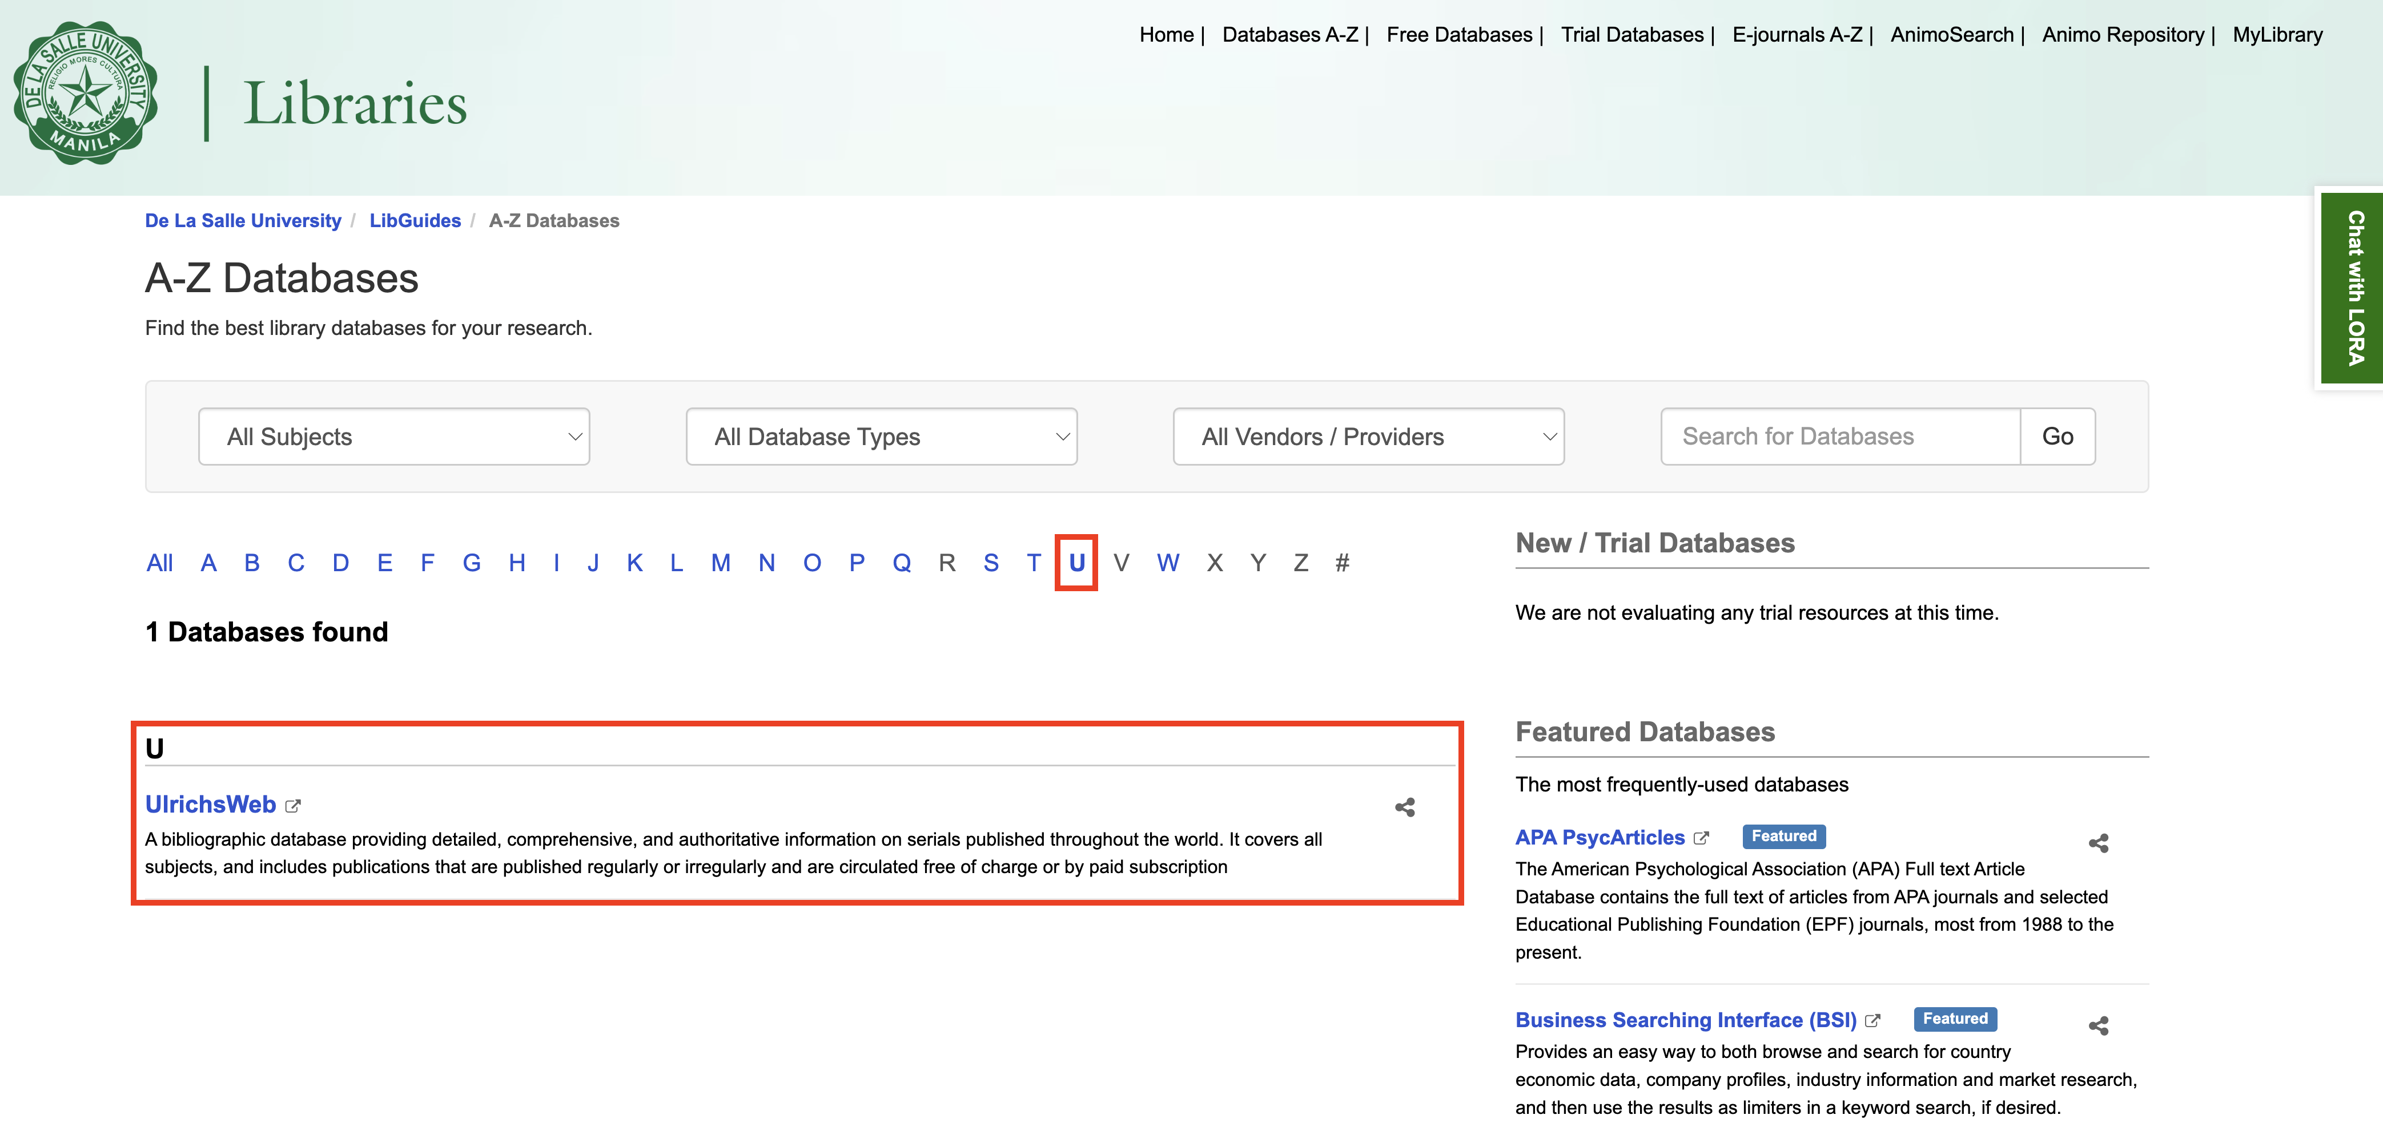2383x1131 pixels.
Task: Open E-journals A-Z in top navigation
Action: coord(1797,35)
